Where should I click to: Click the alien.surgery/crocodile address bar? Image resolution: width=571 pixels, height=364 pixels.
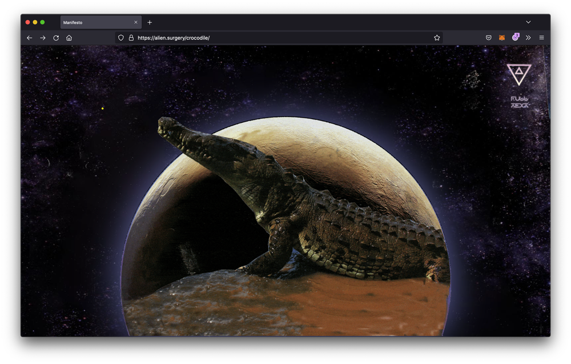279,38
